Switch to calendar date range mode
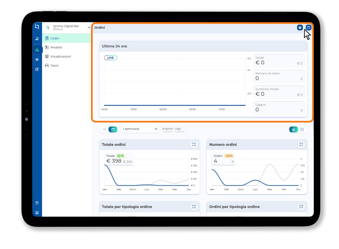This screenshot has width=339, height=249. pyautogui.click(x=113, y=129)
